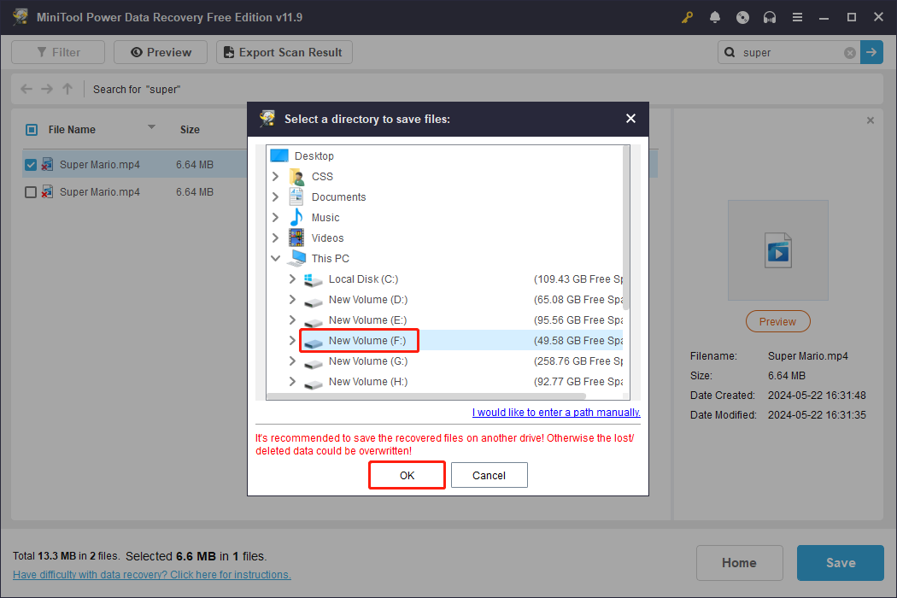Click the blue Save button

[841, 562]
